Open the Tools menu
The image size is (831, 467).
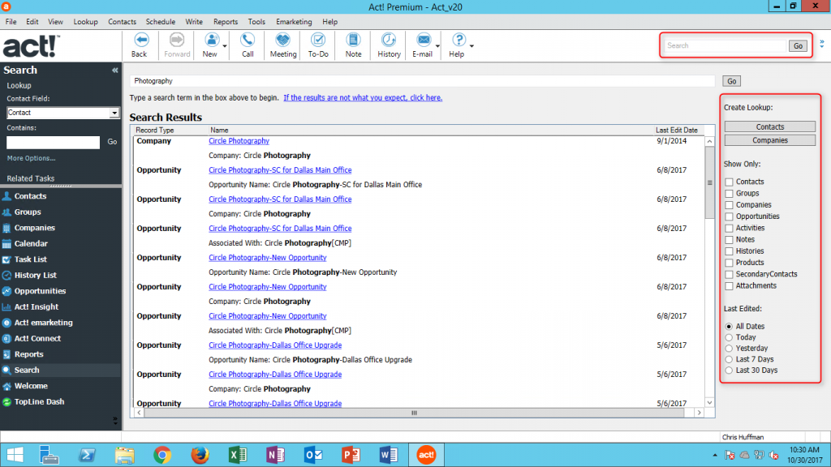tap(256, 22)
